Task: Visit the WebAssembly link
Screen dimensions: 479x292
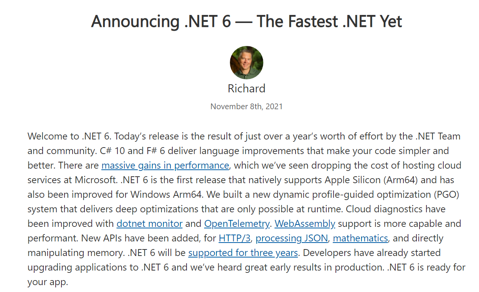Action: click(305, 224)
